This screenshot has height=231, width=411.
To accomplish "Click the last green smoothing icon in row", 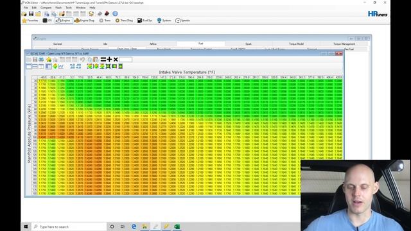I will point(121,67).
